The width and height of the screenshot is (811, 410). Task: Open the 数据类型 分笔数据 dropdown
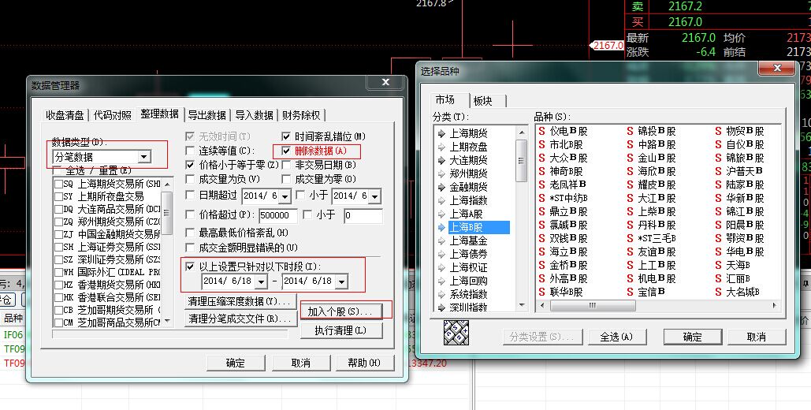pyautogui.click(x=144, y=157)
